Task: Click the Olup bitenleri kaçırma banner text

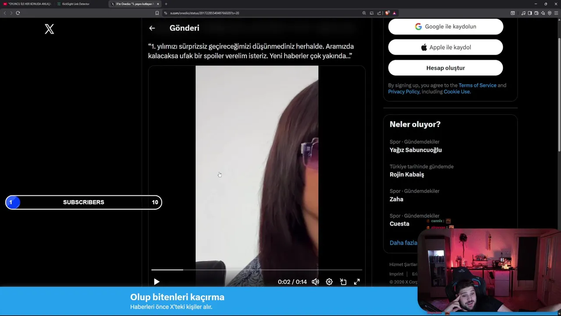Action: (177, 297)
